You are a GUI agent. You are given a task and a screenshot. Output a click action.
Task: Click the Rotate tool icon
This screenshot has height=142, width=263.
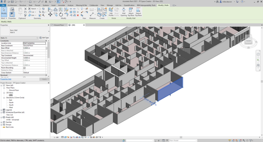[x=61, y=14]
